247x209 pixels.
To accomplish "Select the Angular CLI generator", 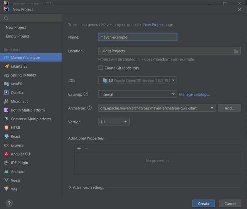I will pos(31,154).
